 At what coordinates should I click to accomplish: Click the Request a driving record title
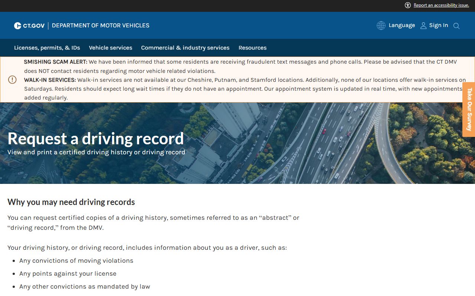pyautogui.click(x=96, y=138)
